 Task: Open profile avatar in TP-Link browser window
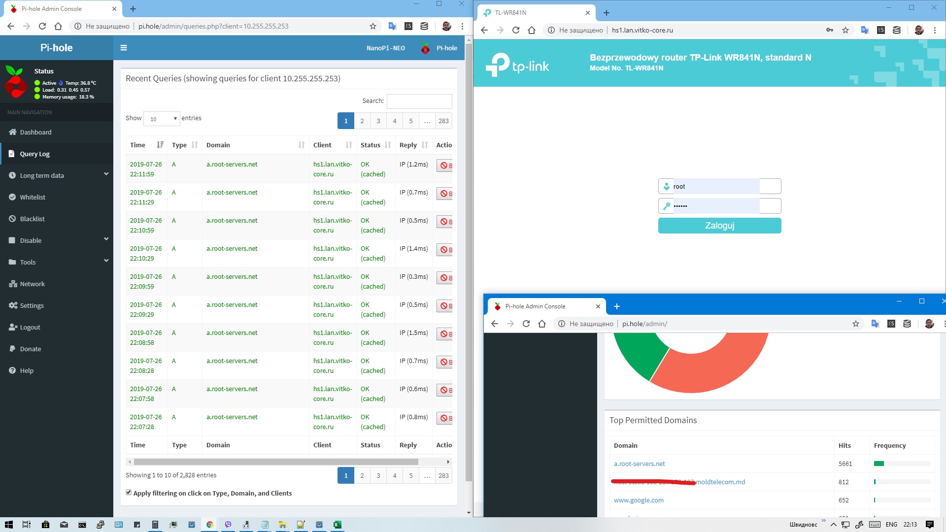919,30
